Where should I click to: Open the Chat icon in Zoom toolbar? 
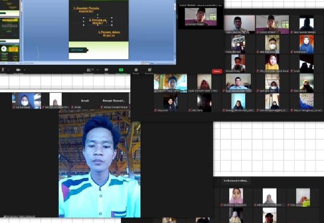[107, 70]
